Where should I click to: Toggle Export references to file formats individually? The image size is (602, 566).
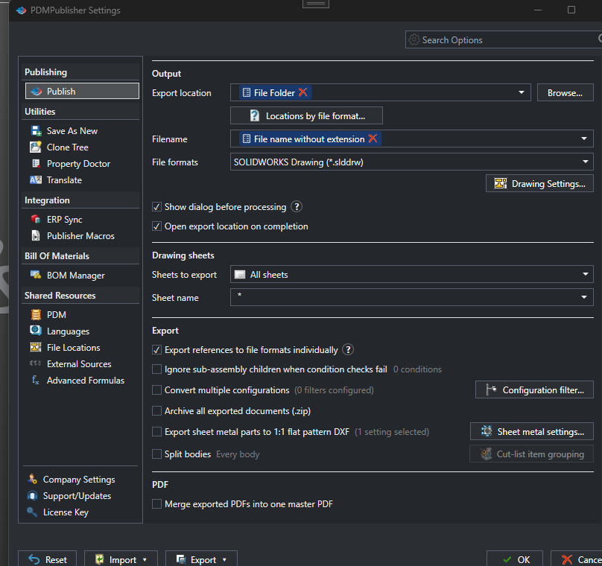[156, 350]
